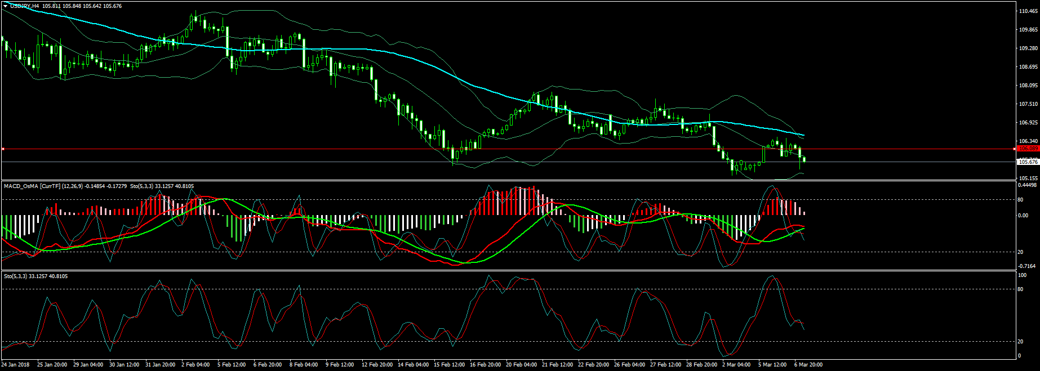Select the red horizontal line's right handle

tap(1015, 149)
